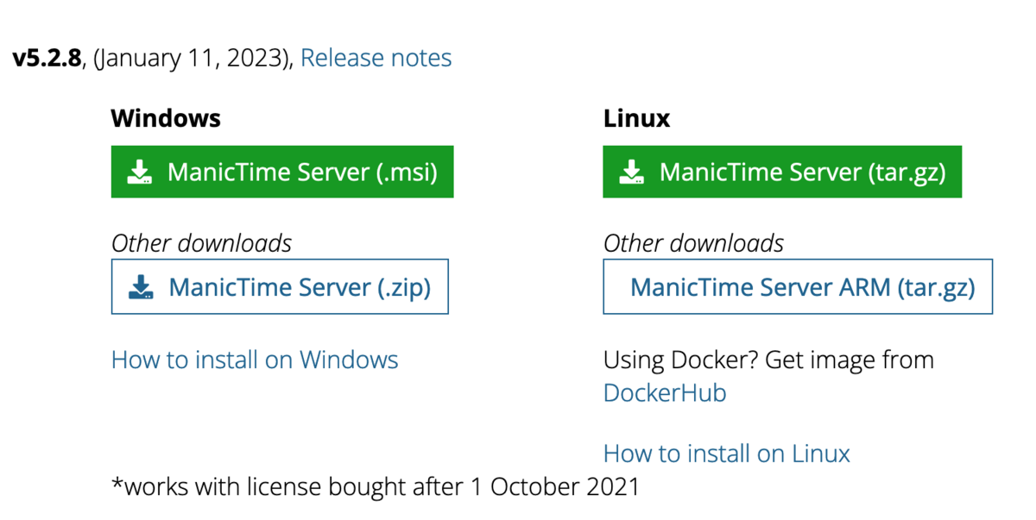Click the January 11, 2023 release date
Viewport: 1036px width, 520px height.
[x=193, y=59]
